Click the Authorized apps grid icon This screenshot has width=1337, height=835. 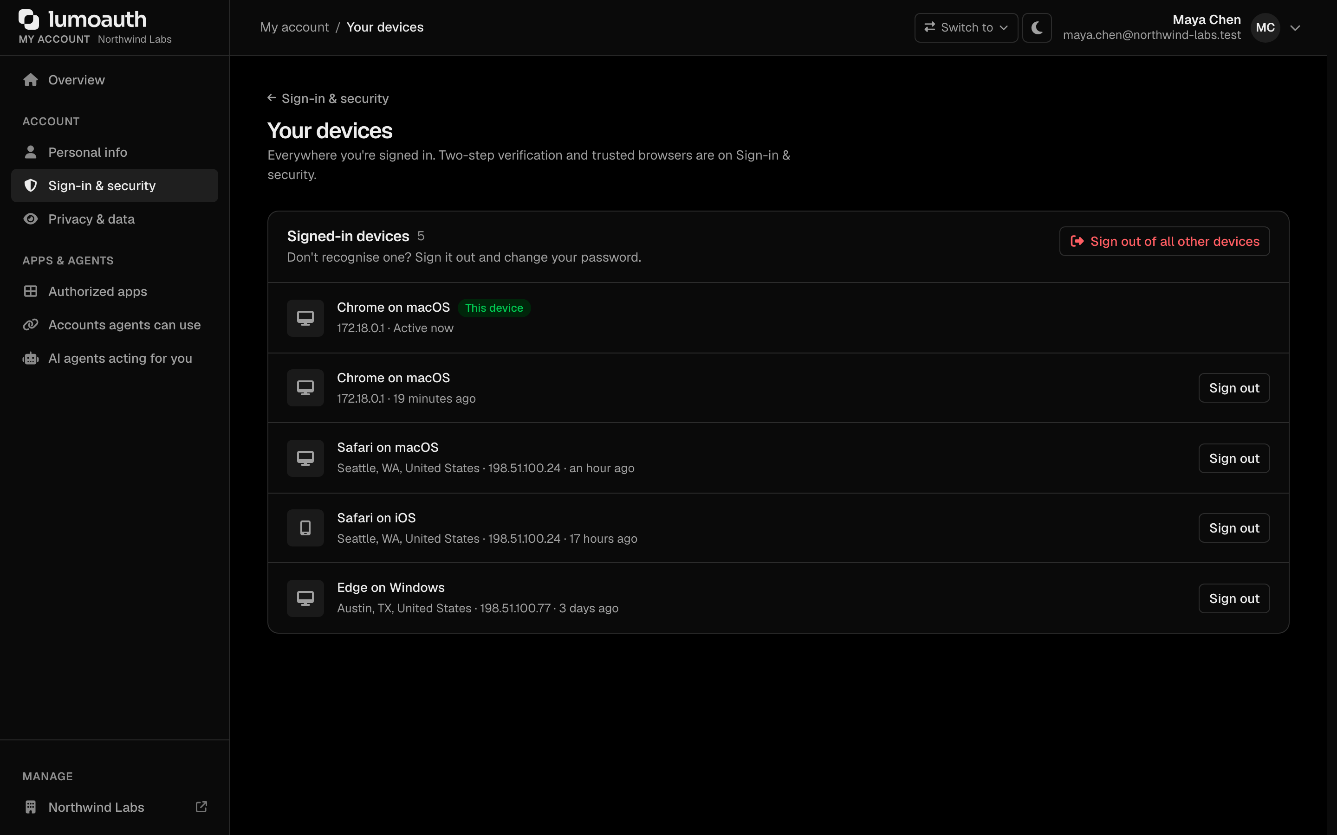[31, 291]
